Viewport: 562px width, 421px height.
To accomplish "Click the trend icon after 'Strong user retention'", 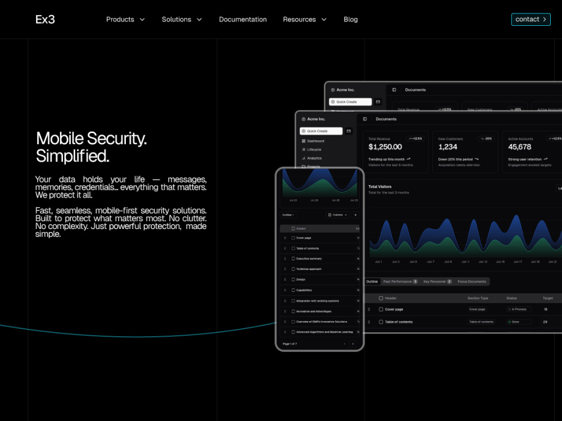I will [546, 159].
